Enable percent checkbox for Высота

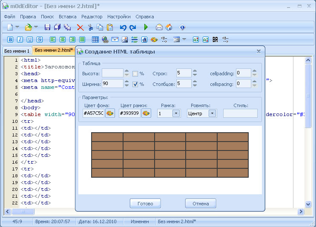[x=135, y=74]
